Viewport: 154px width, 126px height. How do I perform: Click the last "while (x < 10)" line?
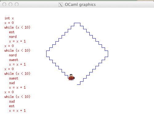click(x=17, y=97)
